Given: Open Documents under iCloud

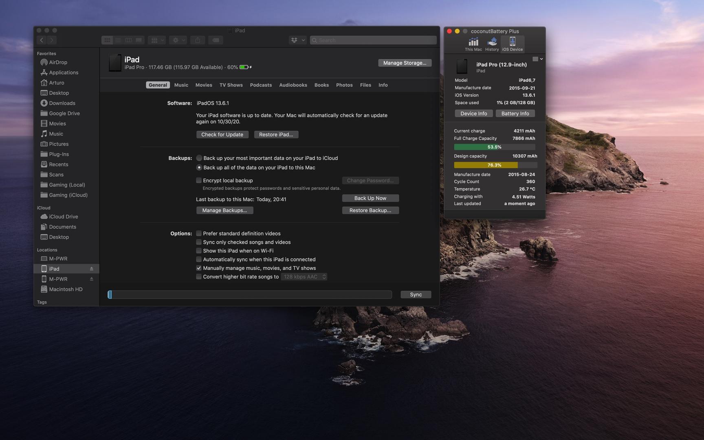Looking at the screenshot, I should point(62,227).
